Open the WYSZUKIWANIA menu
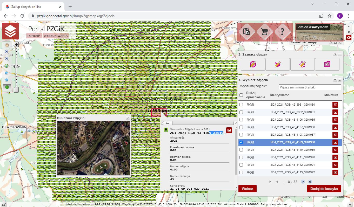This screenshot has width=354, height=207. tap(56, 36)
